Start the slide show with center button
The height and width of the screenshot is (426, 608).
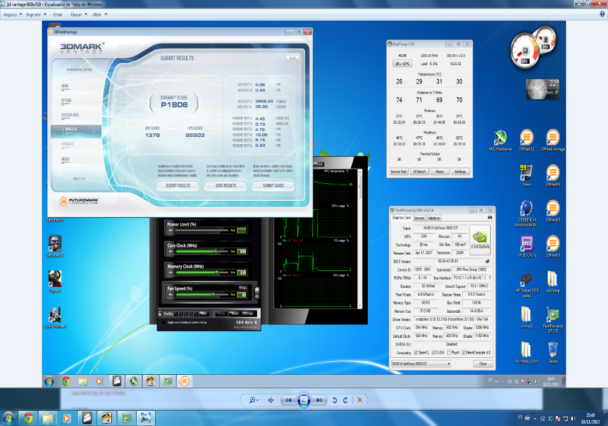(x=303, y=400)
